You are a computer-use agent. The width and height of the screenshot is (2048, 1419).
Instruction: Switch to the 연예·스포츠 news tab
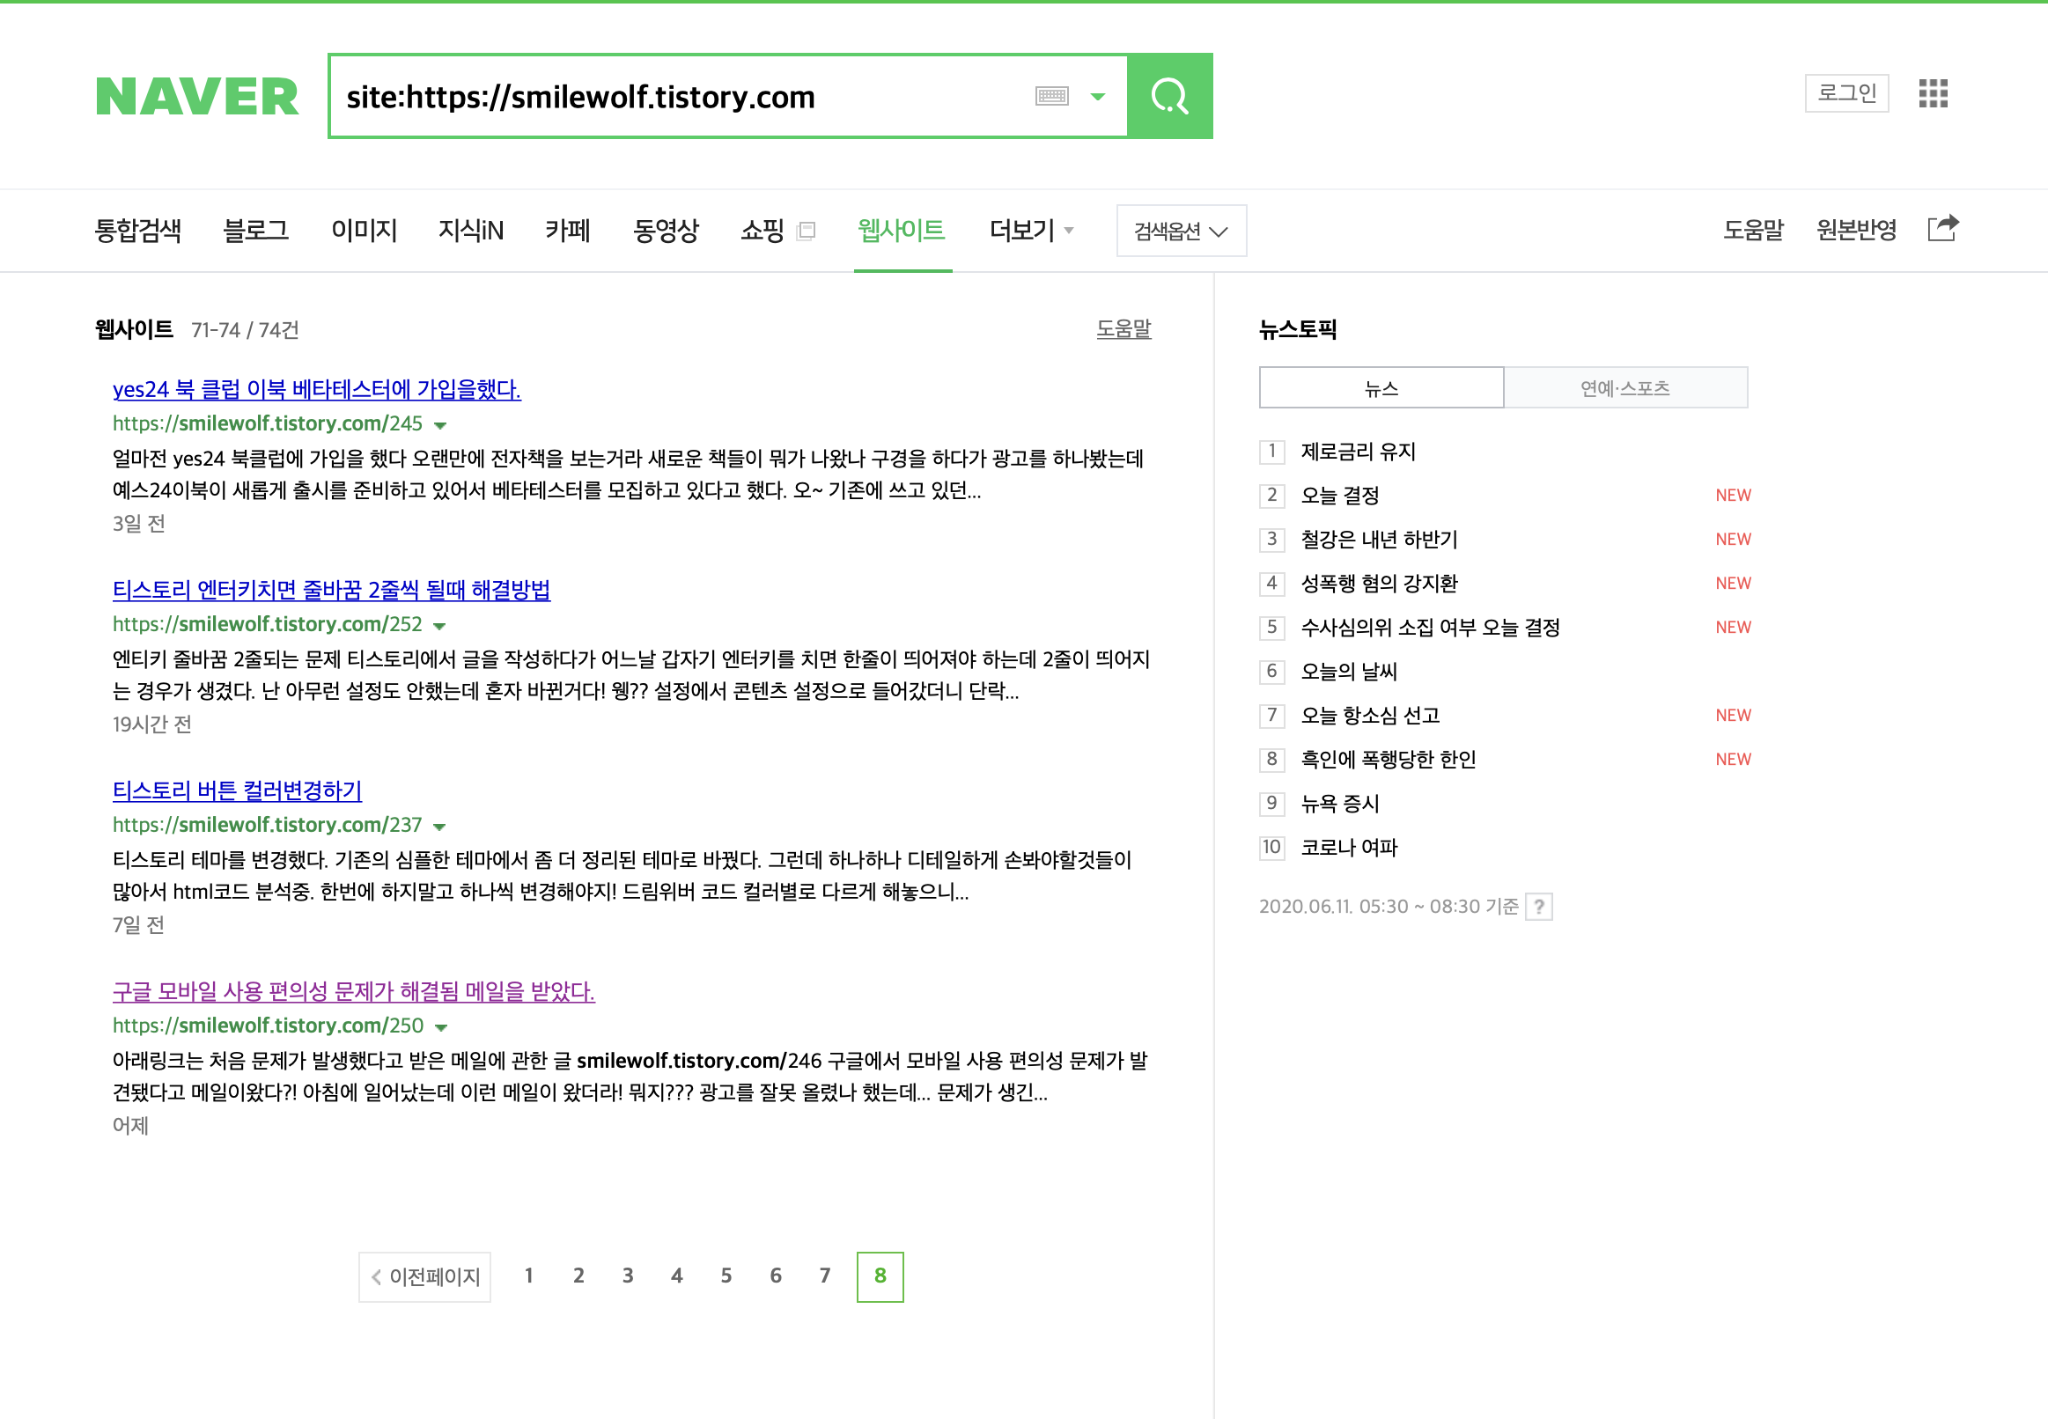coord(1624,387)
